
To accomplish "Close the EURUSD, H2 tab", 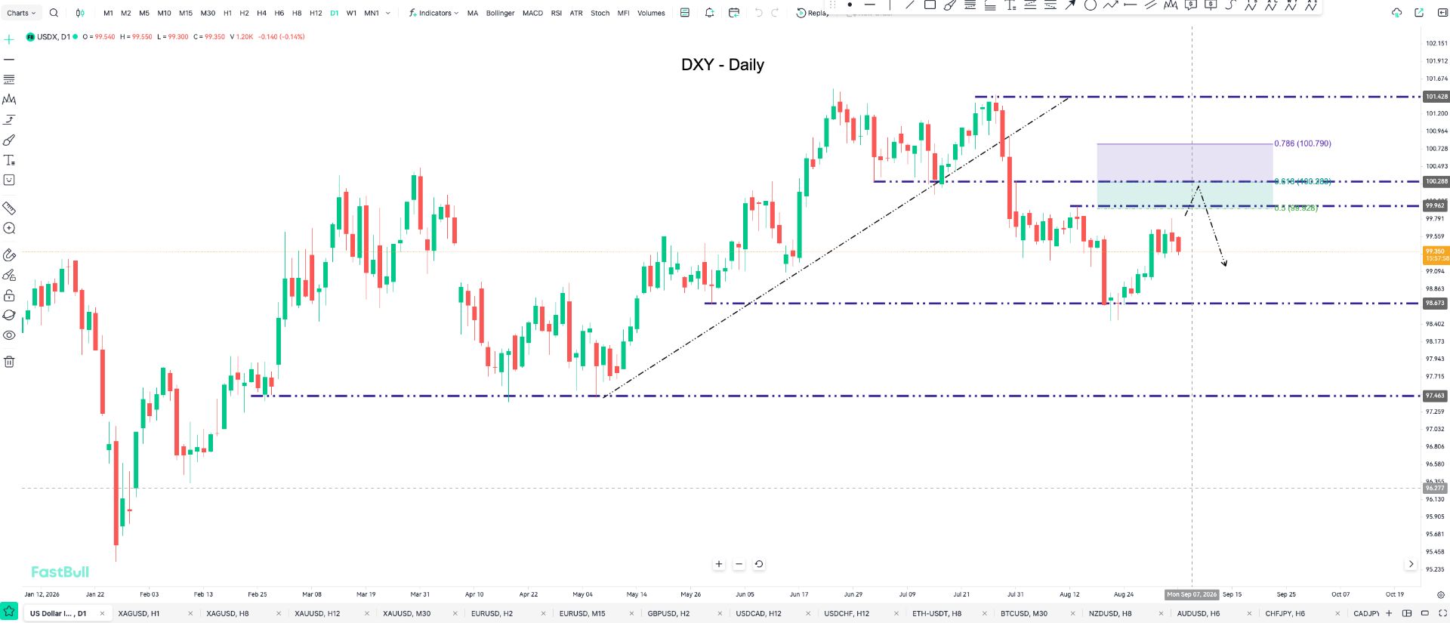I will (x=544, y=613).
